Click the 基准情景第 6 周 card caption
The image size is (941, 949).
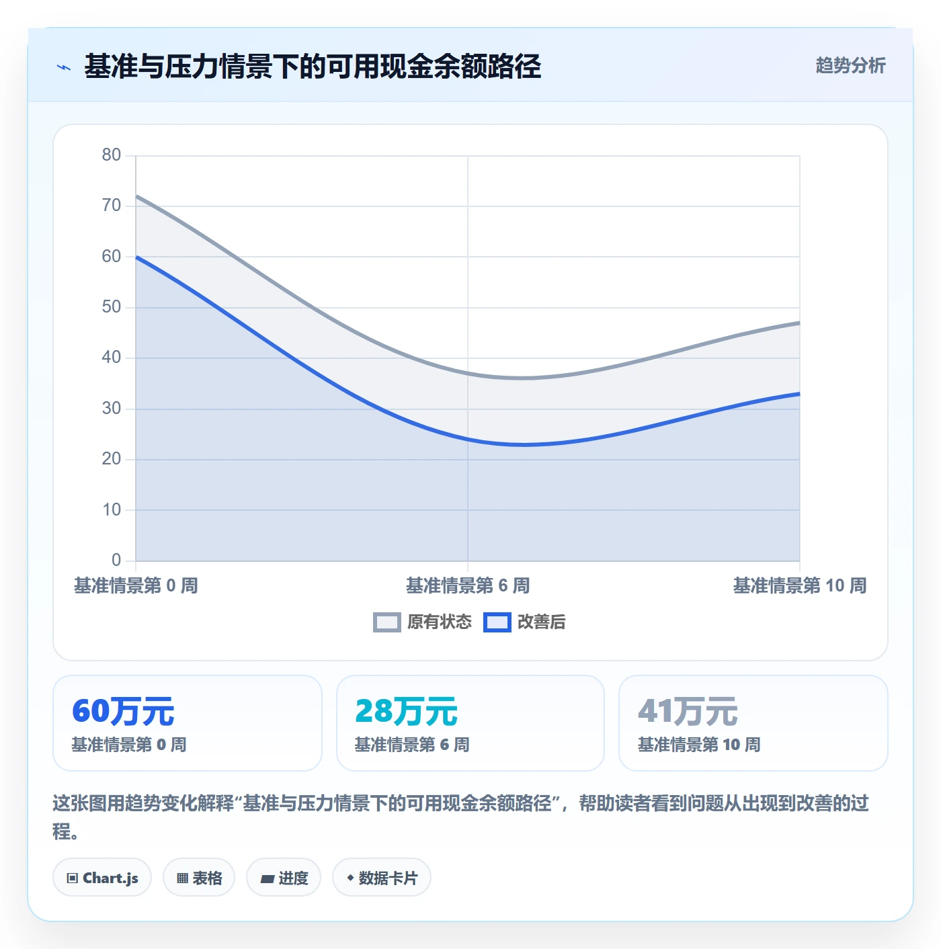pyautogui.click(x=412, y=745)
